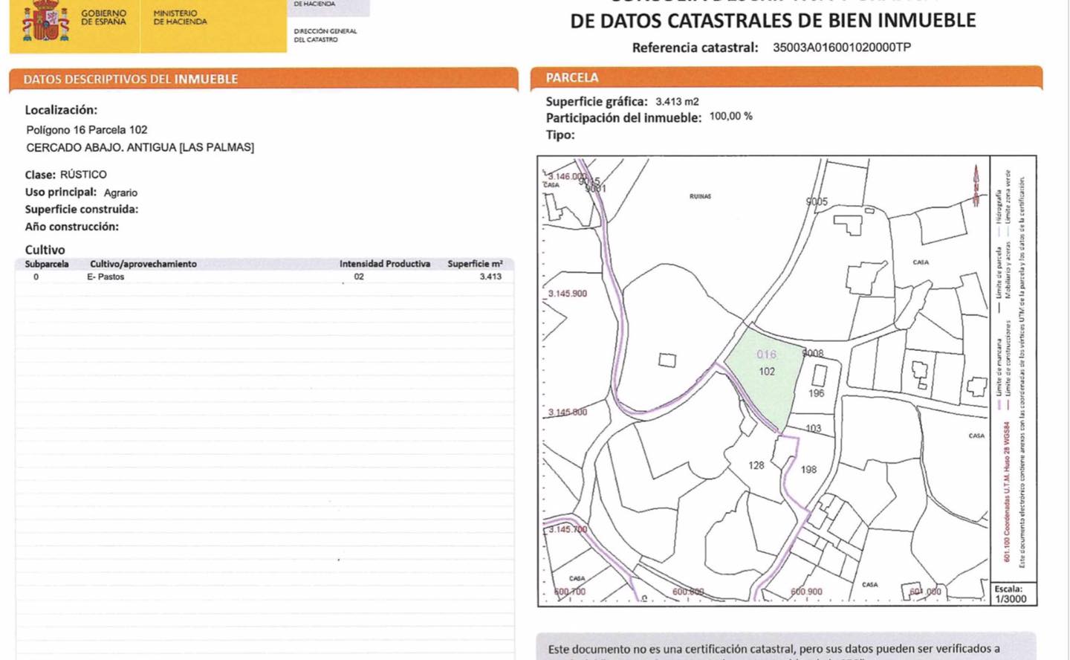Image resolution: width=1070 pixels, height=660 pixels.
Task: Click the green highlighted parcel 102
Action: (x=765, y=379)
